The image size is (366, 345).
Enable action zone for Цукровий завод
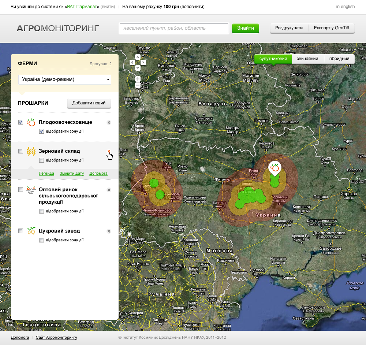(42, 240)
